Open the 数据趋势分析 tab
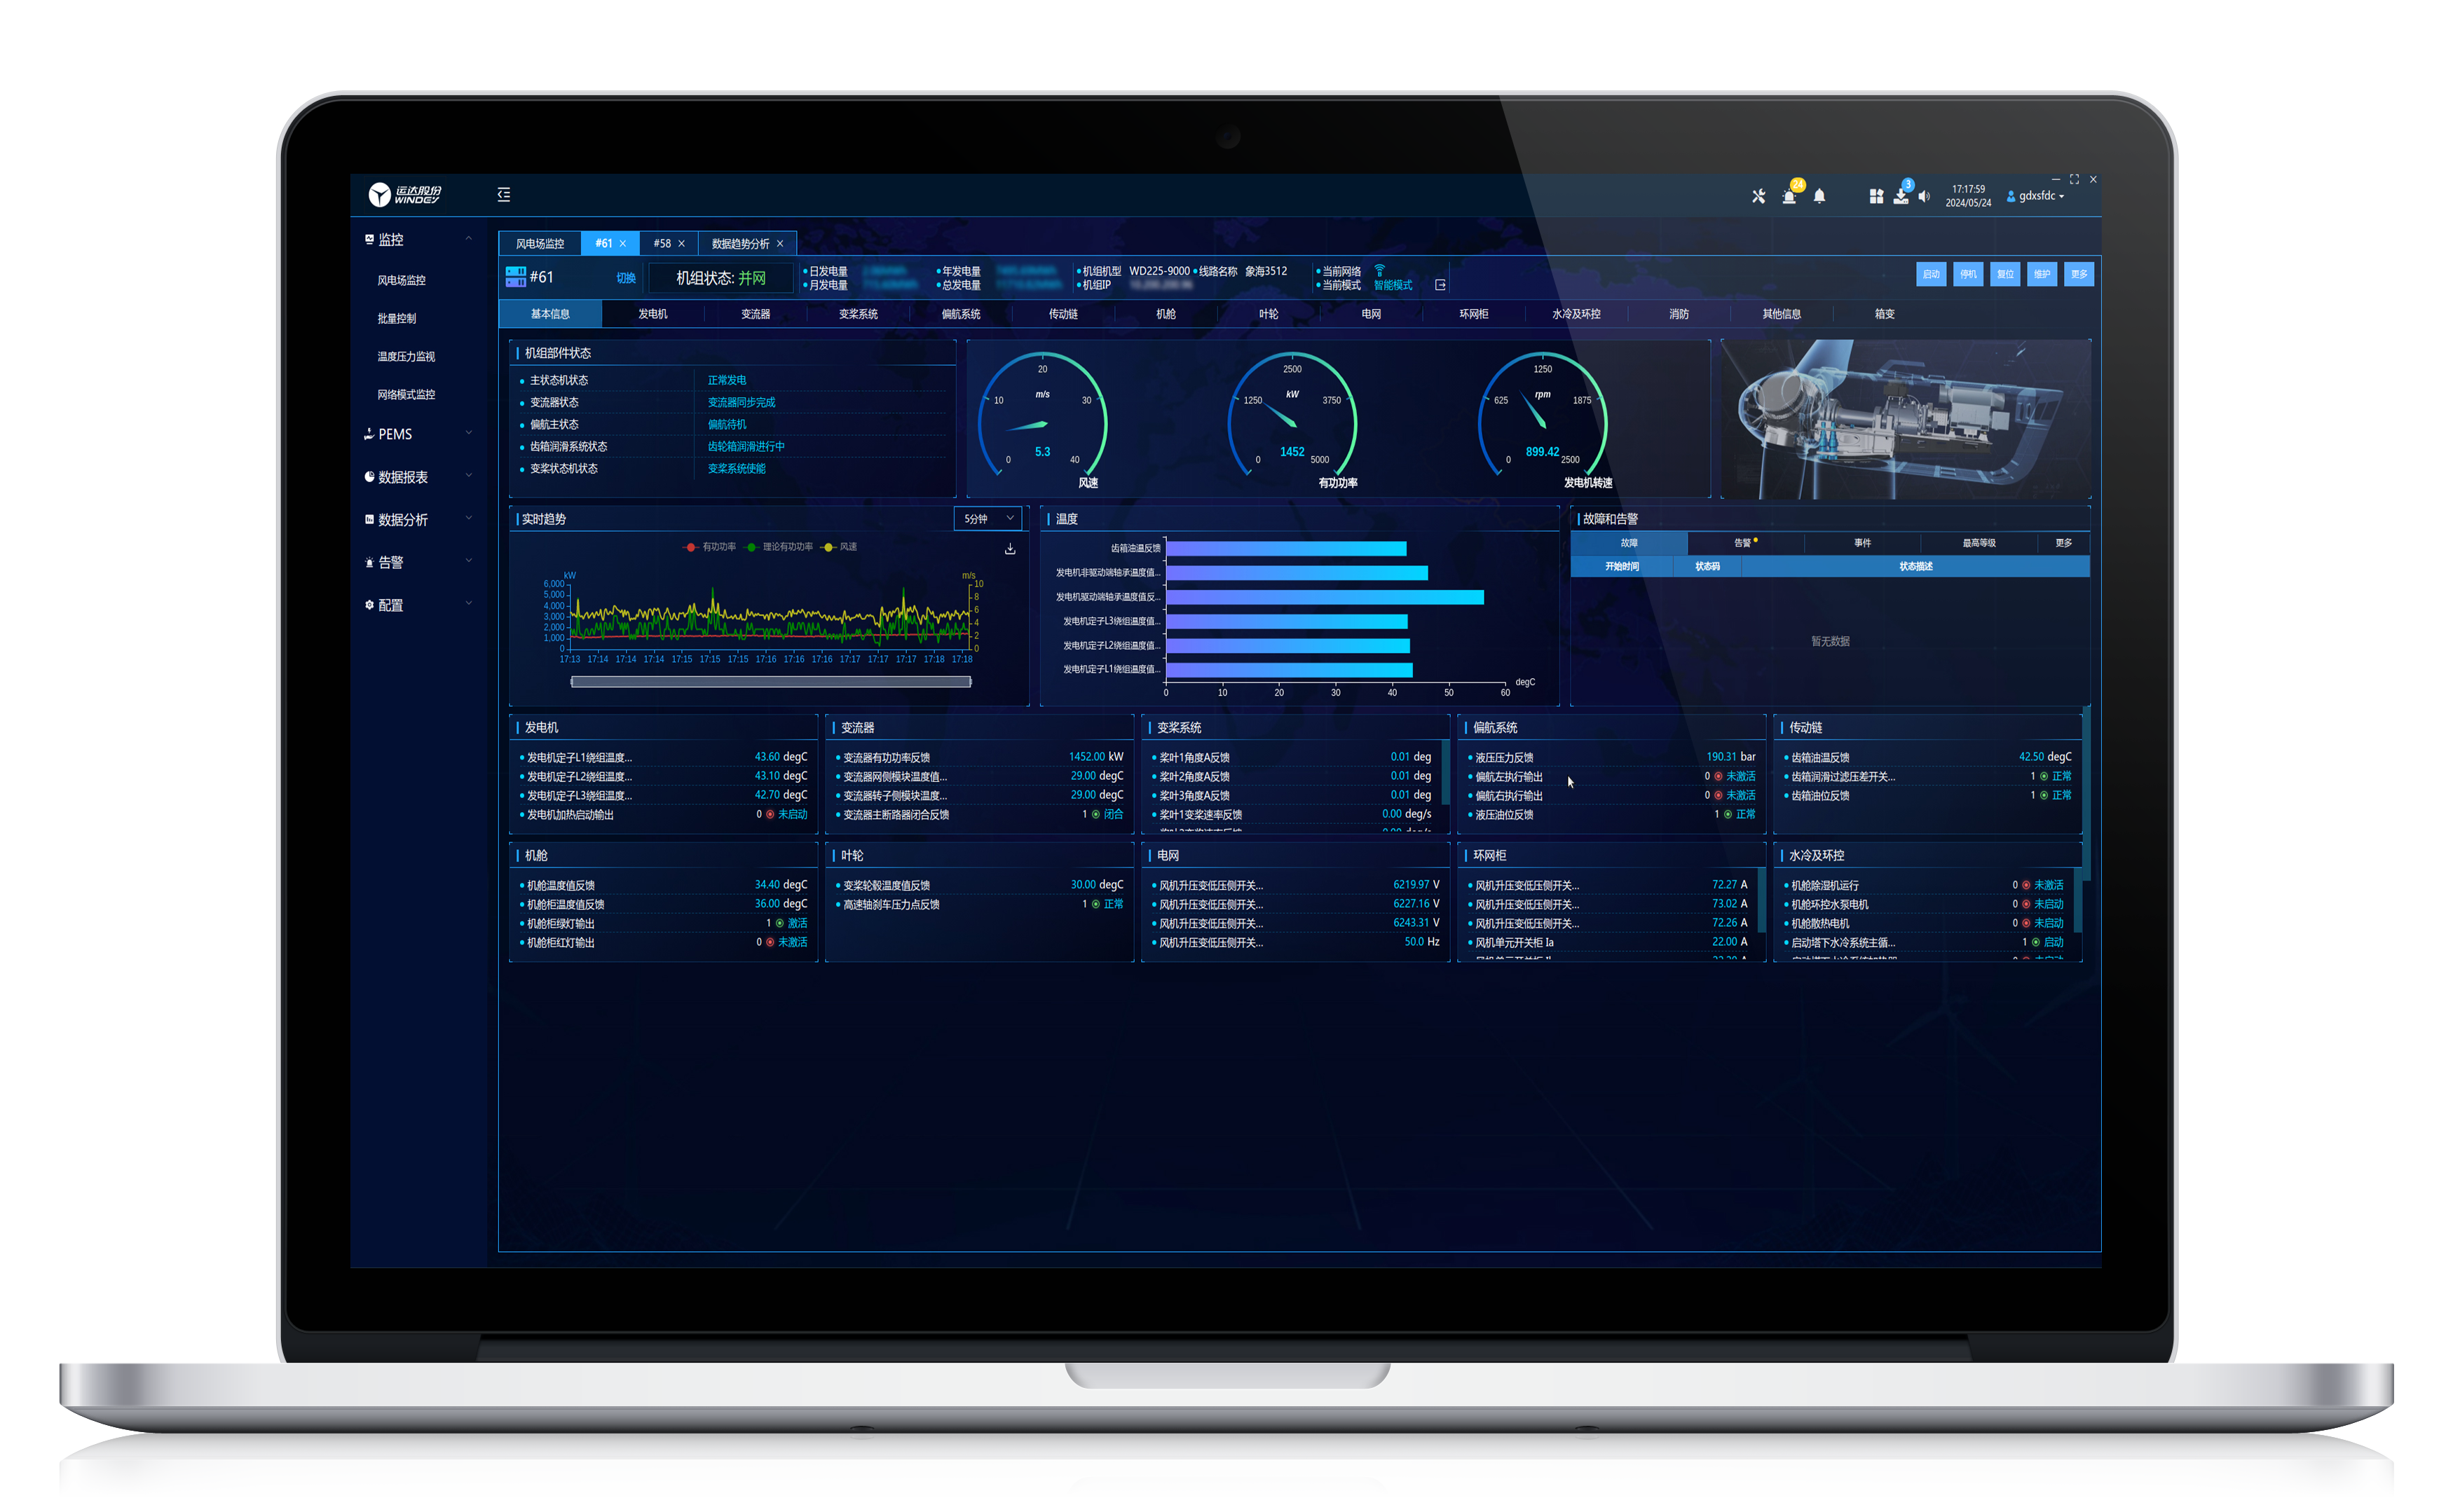Screen dimensions: 2453x1512 (740, 244)
